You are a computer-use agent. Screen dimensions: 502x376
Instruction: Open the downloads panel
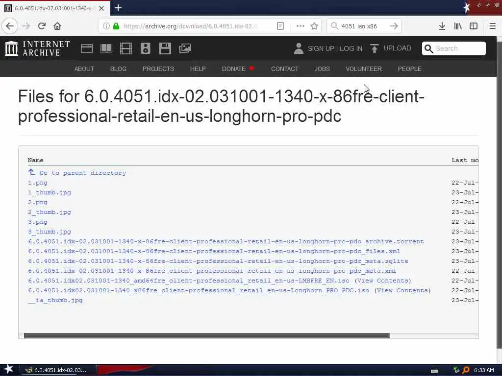click(x=442, y=26)
